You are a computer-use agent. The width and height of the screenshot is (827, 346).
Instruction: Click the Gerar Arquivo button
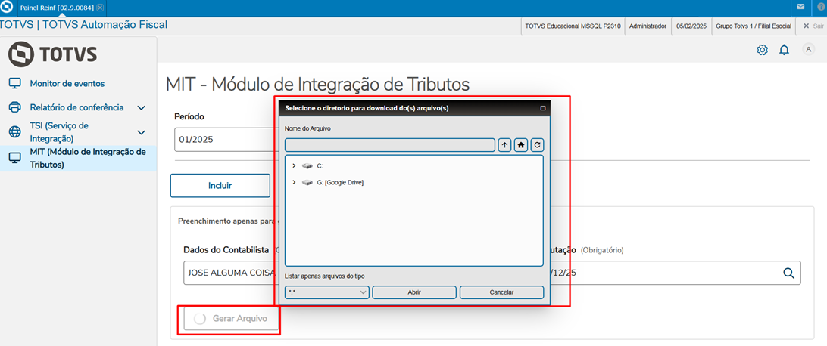pos(231,318)
